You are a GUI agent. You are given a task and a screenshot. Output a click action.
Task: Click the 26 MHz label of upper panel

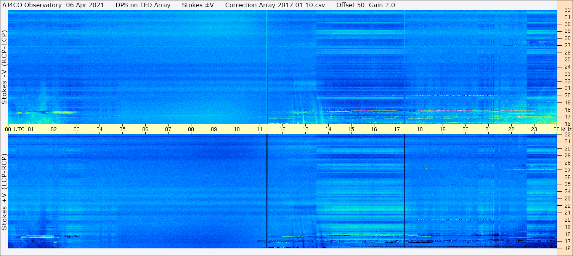pyautogui.click(x=567, y=53)
